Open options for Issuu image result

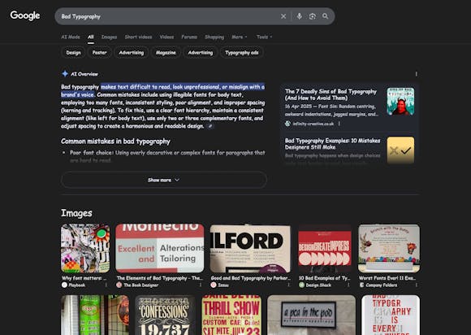tap(288, 285)
